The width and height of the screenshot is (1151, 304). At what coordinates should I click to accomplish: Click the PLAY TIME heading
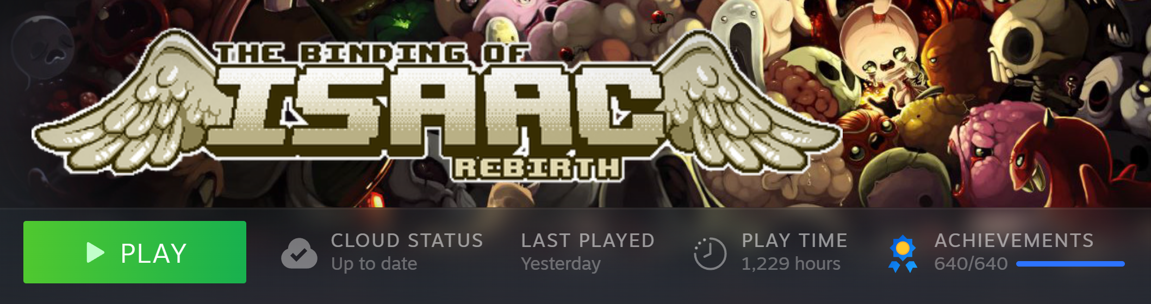pyautogui.click(x=794, y=240)
